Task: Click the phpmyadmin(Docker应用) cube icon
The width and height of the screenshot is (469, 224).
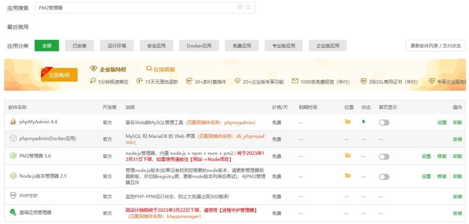Action: pos(13,139)
